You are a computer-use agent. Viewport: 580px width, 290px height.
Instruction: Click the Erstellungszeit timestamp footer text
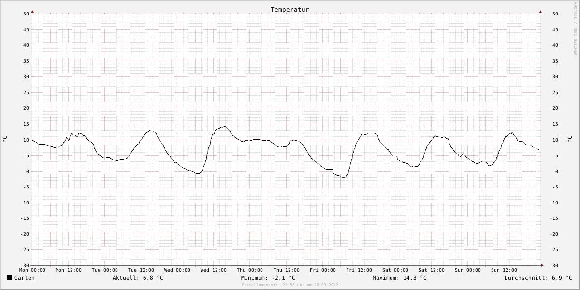(x=290, y=285)
